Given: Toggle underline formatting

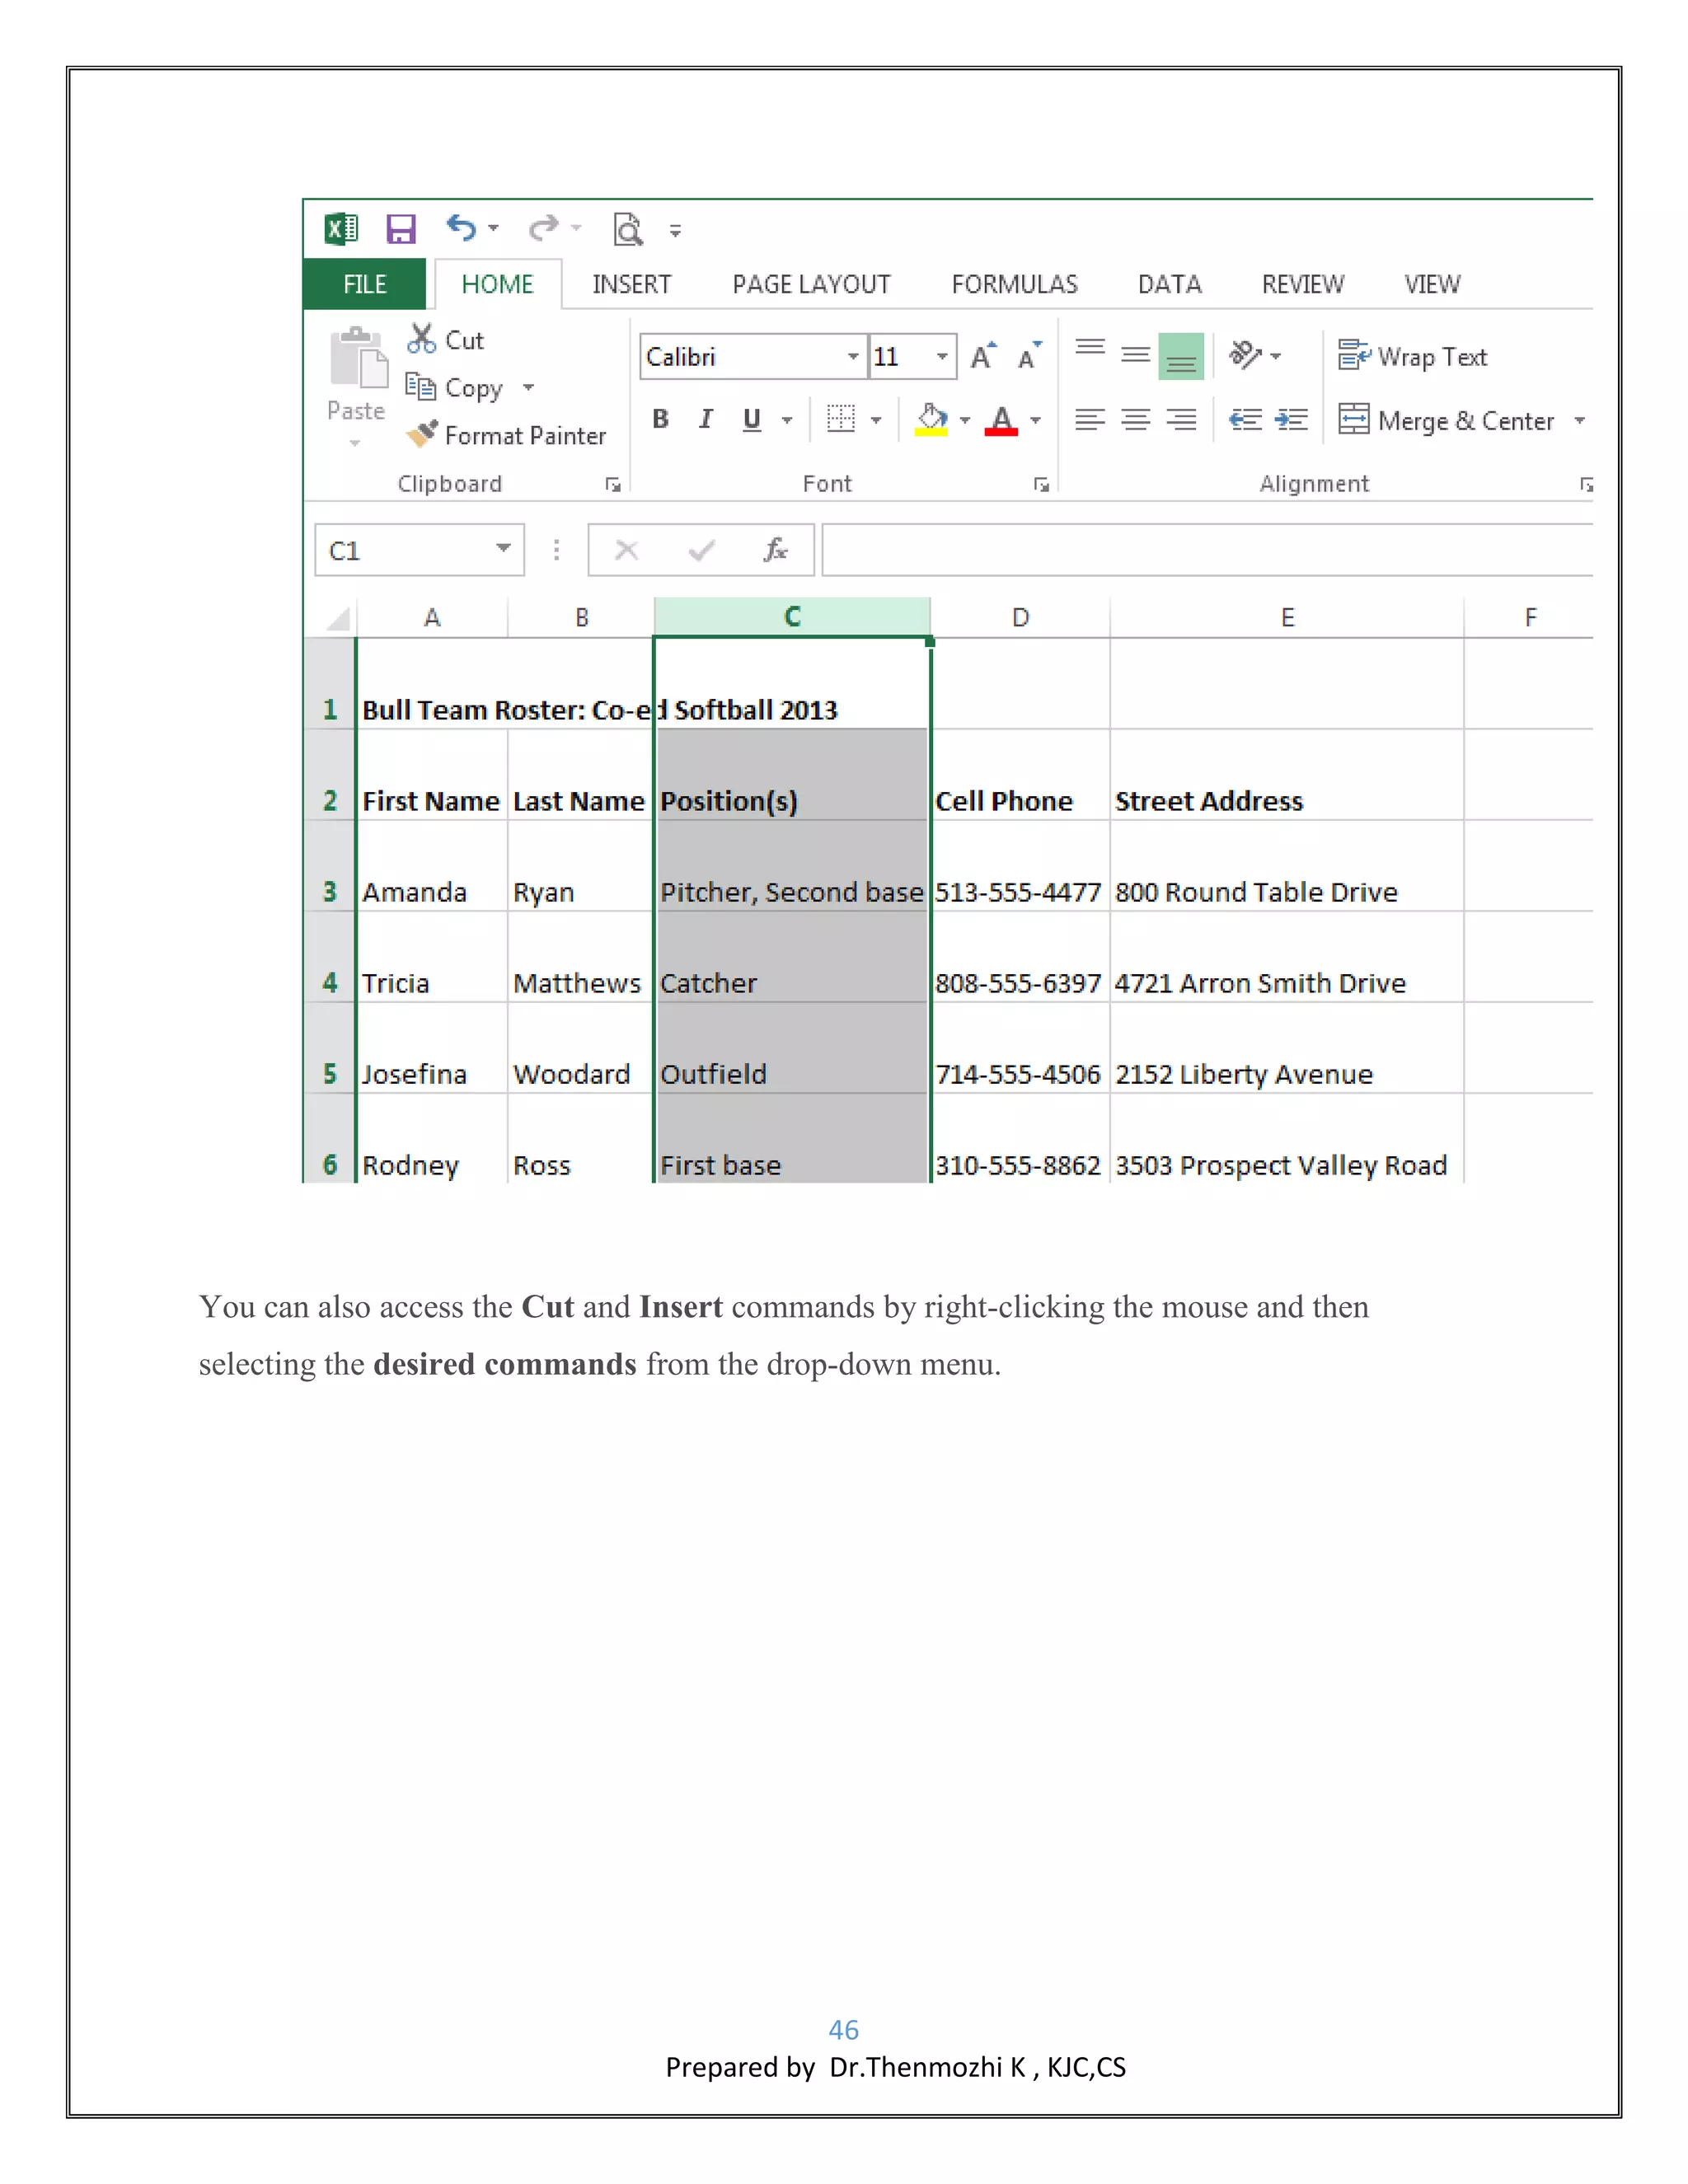Looking at the screenshot, I should [x=752, y=420].
